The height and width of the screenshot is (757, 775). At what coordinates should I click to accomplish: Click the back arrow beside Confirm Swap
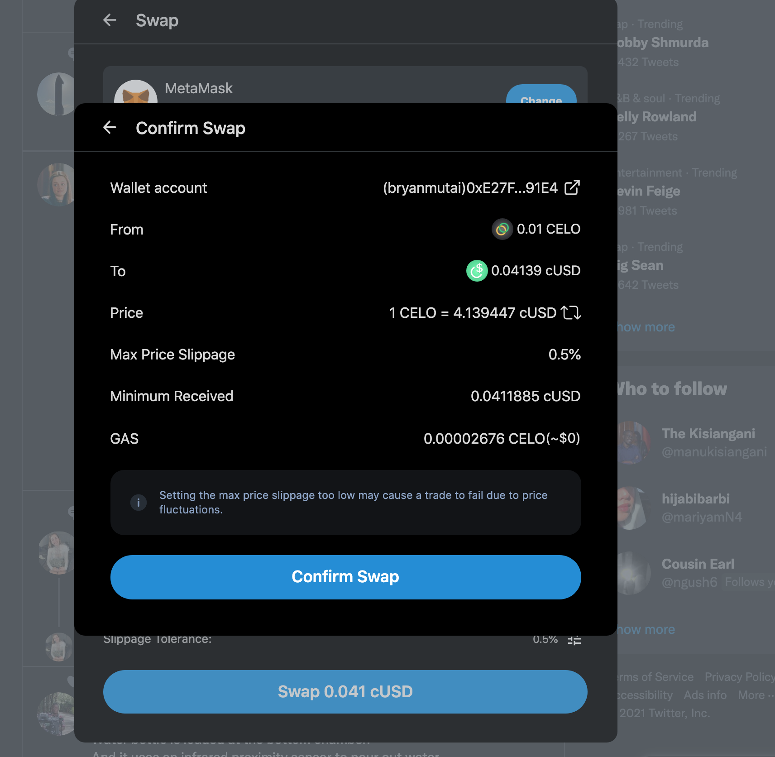click(x=110, y=128)
